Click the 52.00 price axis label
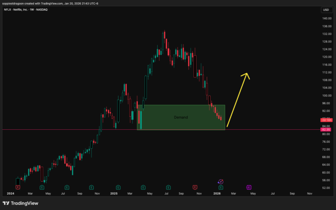 click(x=326, y=188)
